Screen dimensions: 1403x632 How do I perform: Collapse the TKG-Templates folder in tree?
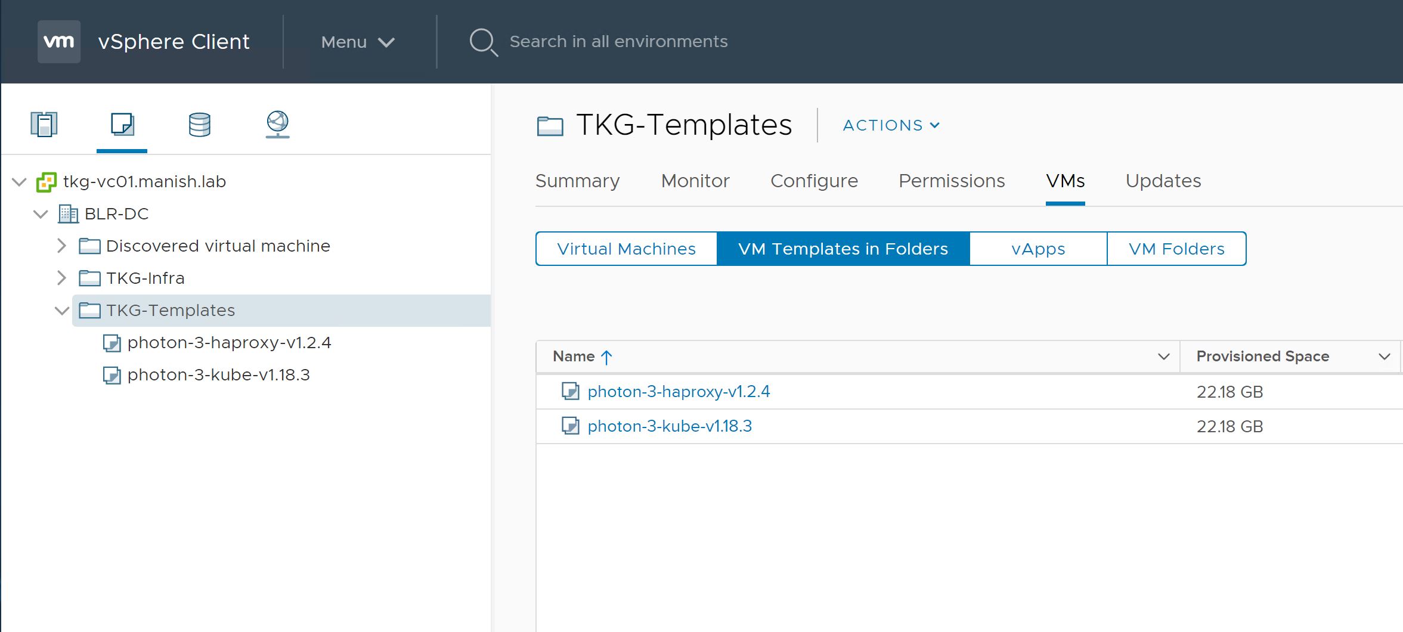coord(61,311)
